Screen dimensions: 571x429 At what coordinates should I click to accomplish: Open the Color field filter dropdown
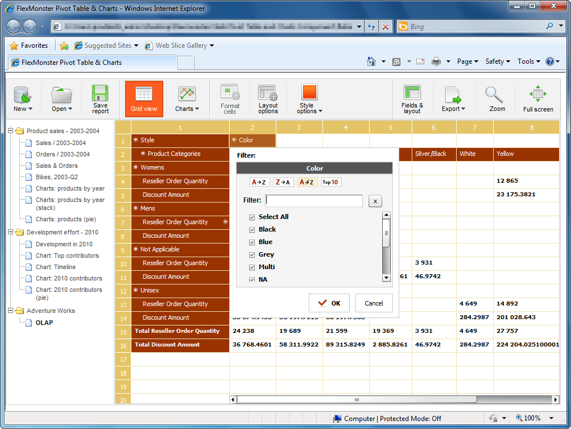pos(234,140)
